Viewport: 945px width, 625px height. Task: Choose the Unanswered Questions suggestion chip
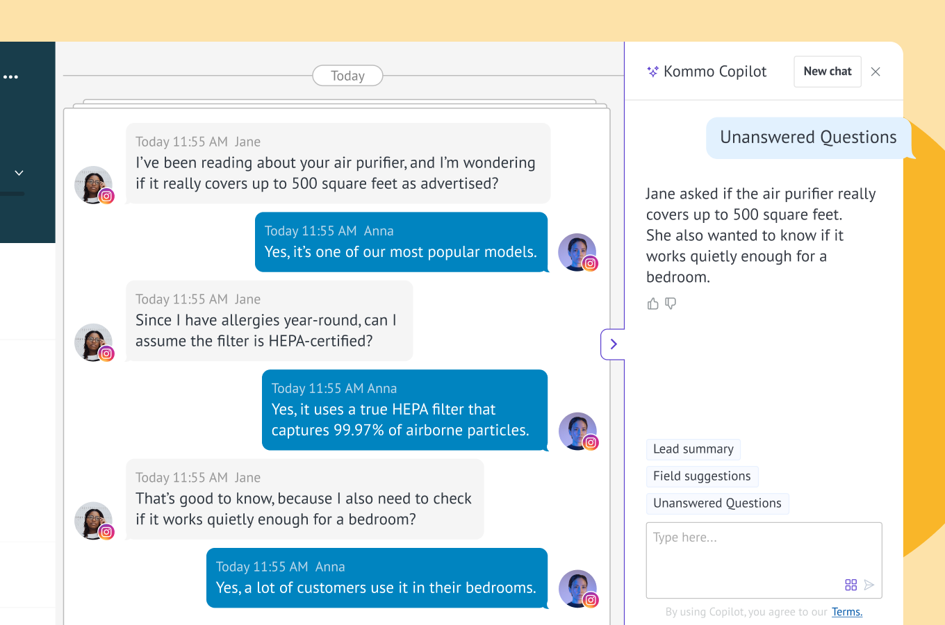(x=717, y=503)
